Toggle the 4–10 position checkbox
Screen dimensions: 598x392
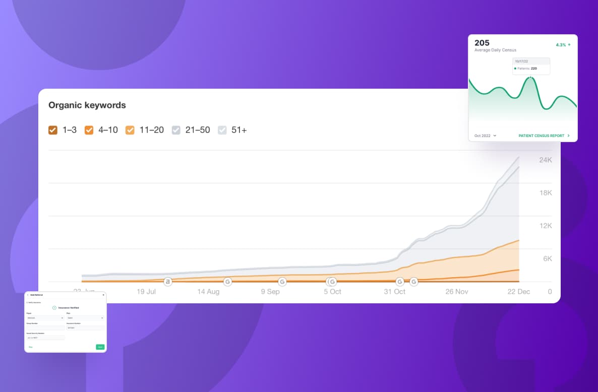click(x=89, y=130)
